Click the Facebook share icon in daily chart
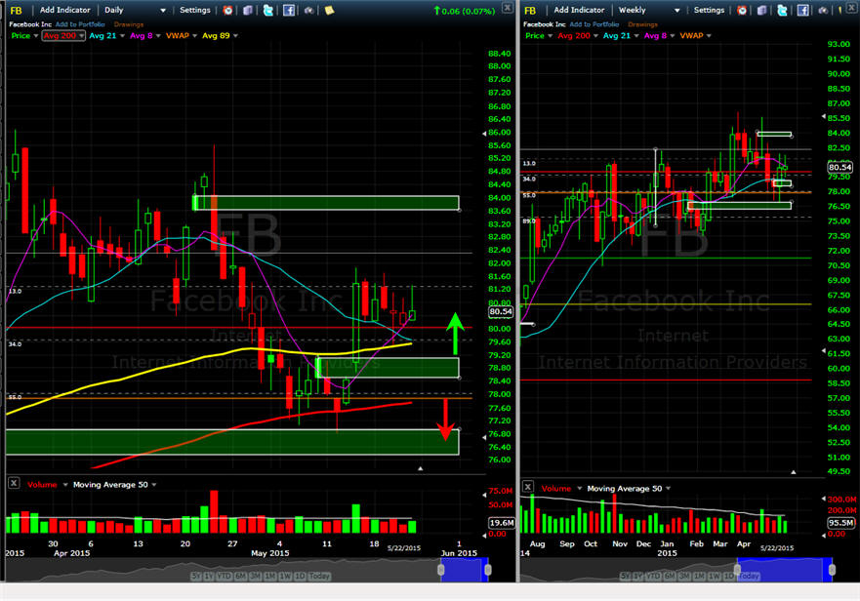This screenshot has width=860, height=601. [289, 10]
